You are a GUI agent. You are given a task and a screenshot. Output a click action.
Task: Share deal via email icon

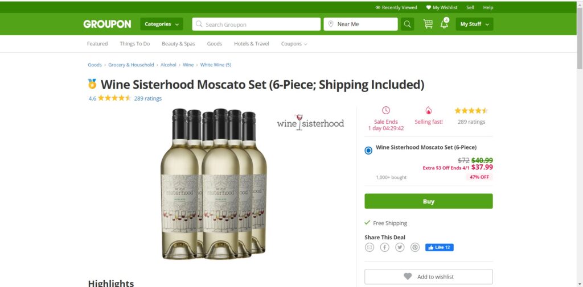369,247
